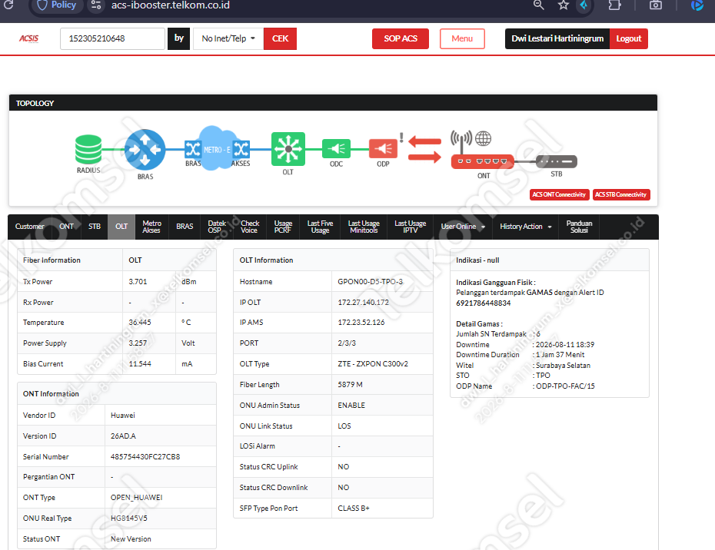This screenshot has height=550, width=715.
Task: Click the ACS ONT Connectivity button
Action: (x=559, y=194)
